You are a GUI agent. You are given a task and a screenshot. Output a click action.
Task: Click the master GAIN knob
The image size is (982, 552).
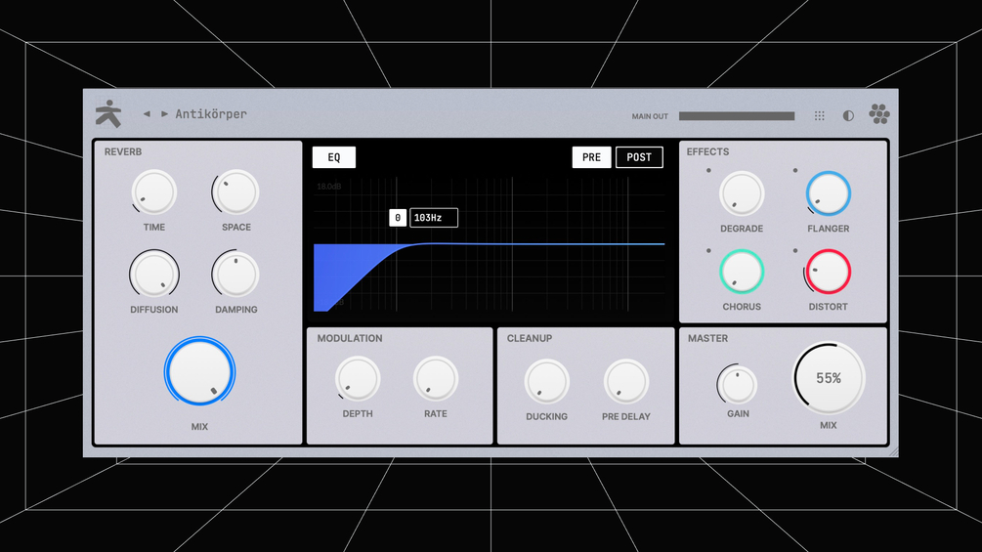click(738, 384)
